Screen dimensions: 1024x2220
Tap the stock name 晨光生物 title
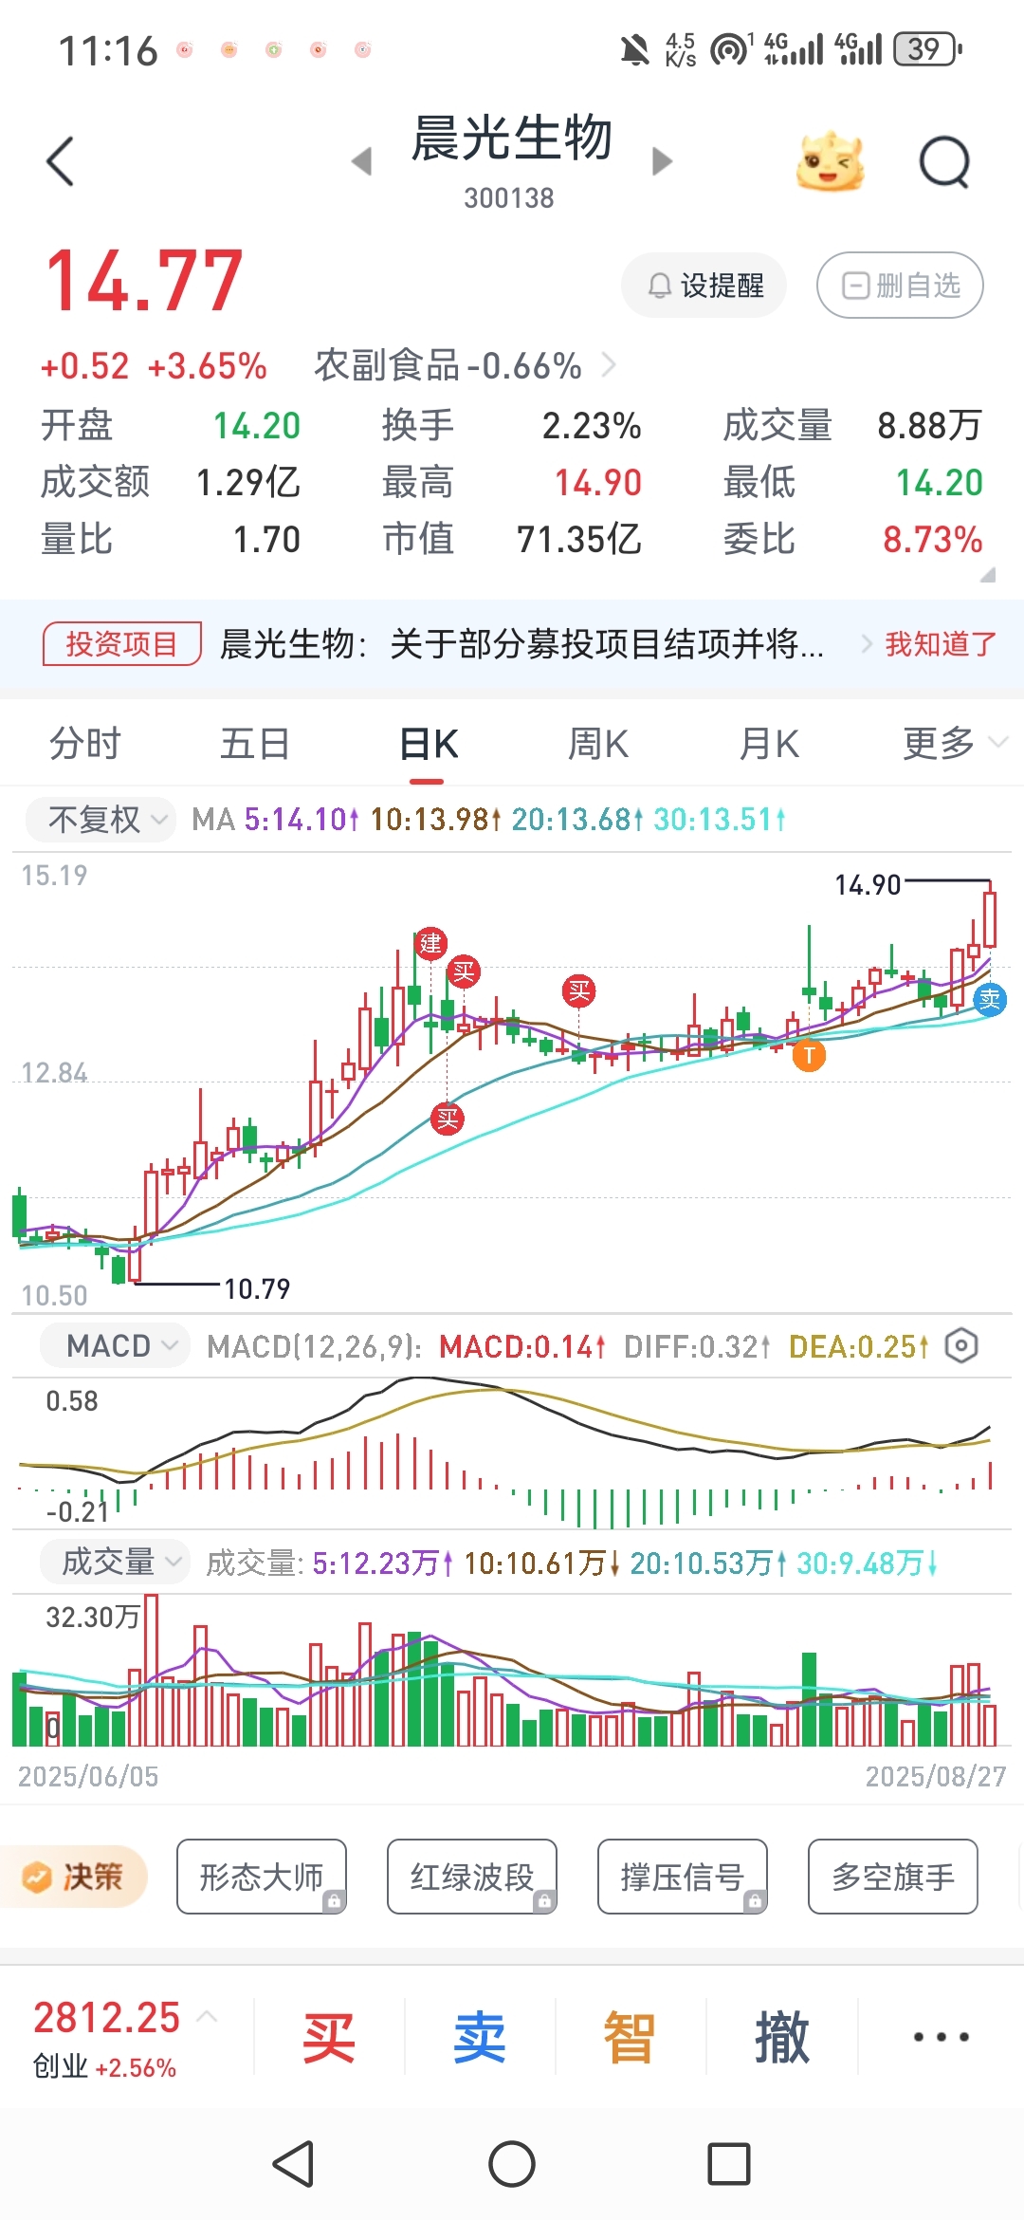click(512, 139)
